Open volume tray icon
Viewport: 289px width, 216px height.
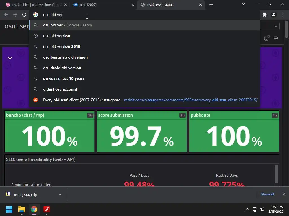click(262, 209)
